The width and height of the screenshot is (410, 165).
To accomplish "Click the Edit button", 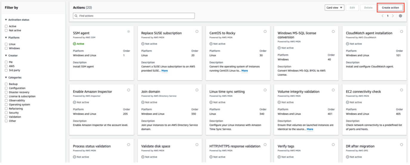I will 352,8.
